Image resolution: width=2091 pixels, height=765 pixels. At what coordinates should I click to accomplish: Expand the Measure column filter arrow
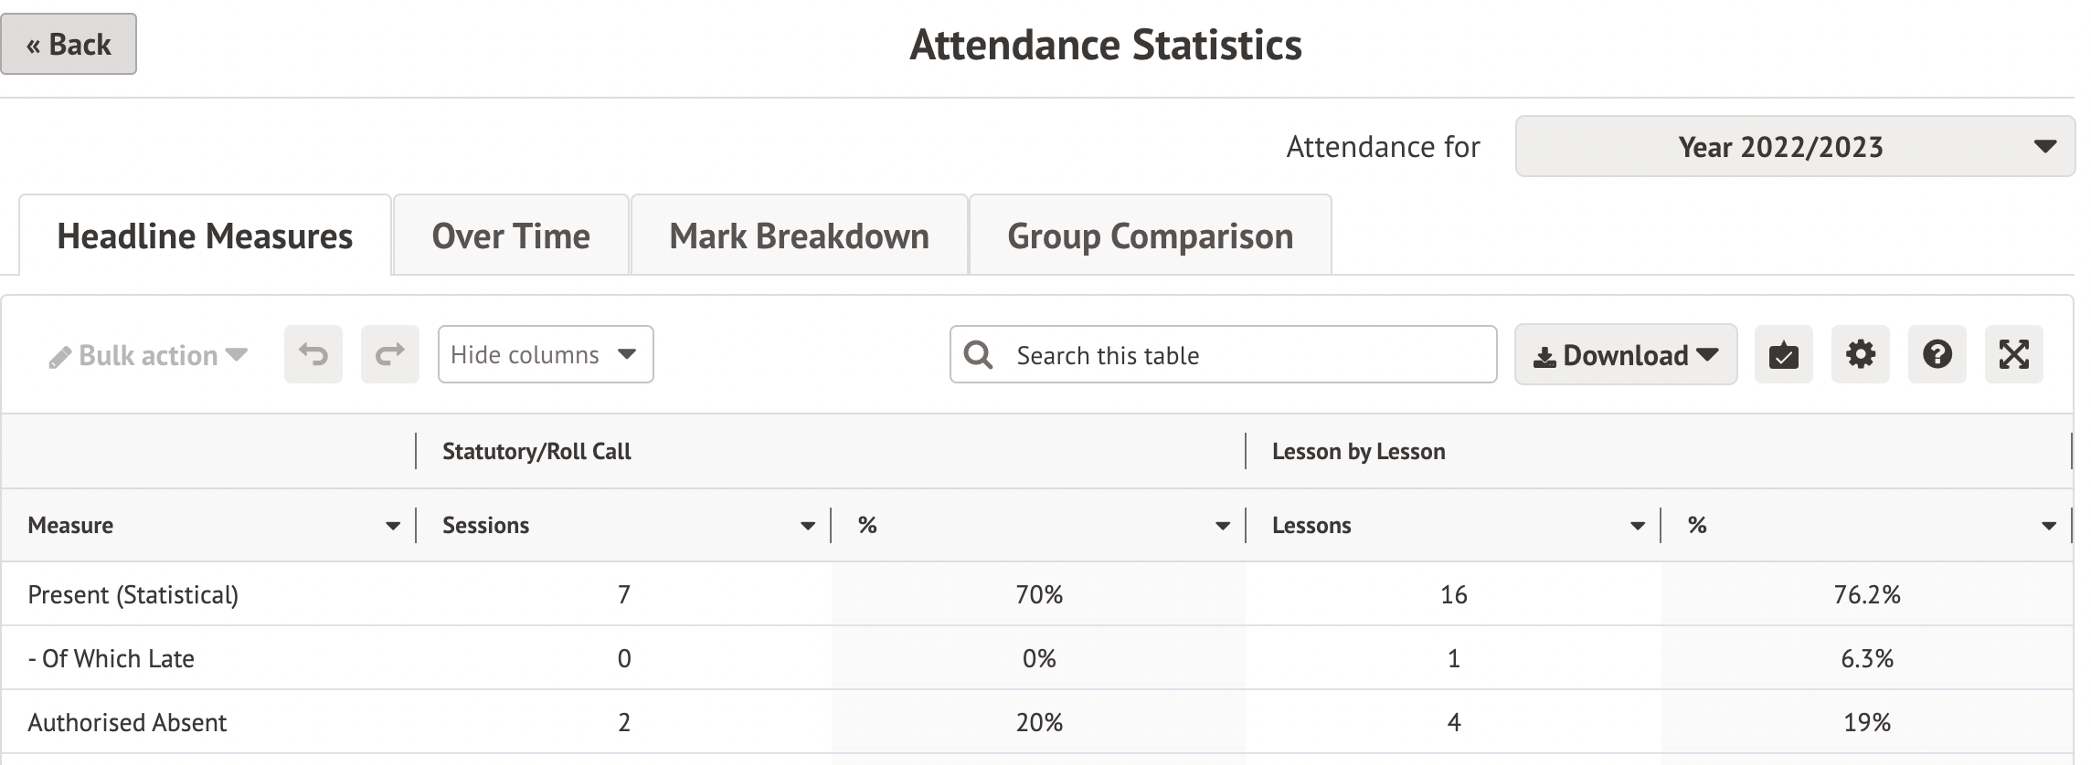[393, 526]
